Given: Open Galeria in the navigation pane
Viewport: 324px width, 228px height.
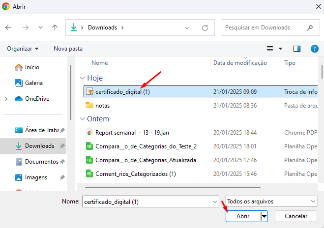Looking at the screenshot, I should (33, 83).
